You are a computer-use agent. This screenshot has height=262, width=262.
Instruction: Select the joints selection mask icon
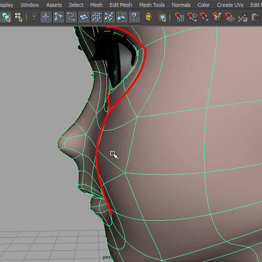pos(59,17)
